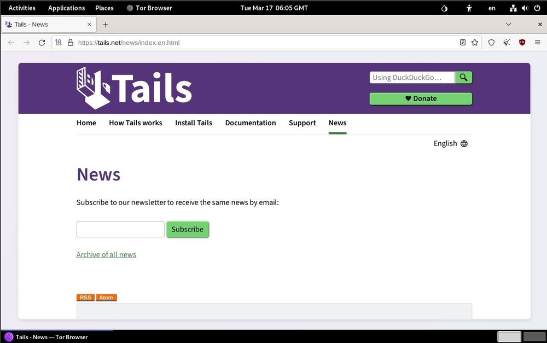547x343 pixels.
Task: Open the Archive of all news link
Action: pos(106,254)
